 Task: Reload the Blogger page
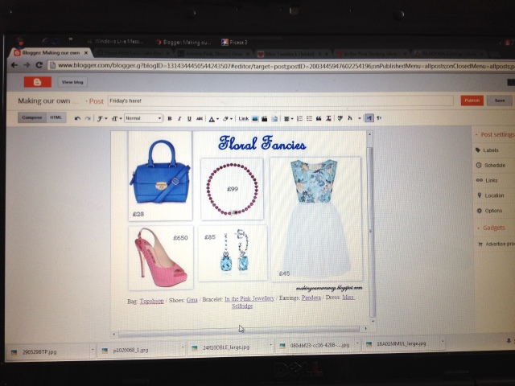coord(39,65)
